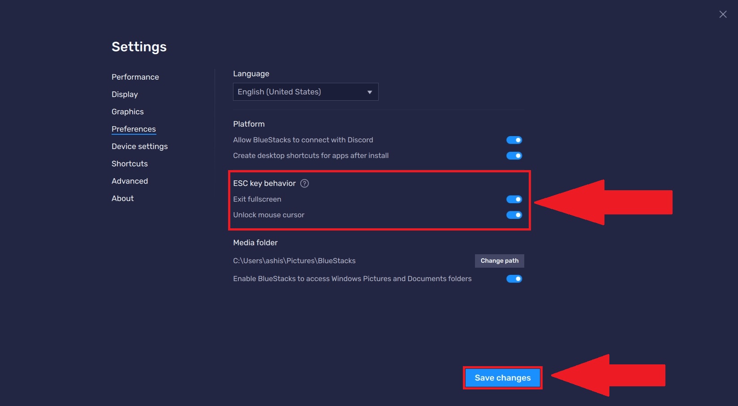Select the Display settings category
The height and width of the screenshot is (406, 738).
(x=124, y=94)
